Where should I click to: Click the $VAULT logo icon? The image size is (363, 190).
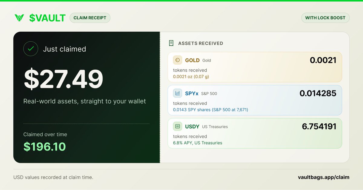coord(19,18)
